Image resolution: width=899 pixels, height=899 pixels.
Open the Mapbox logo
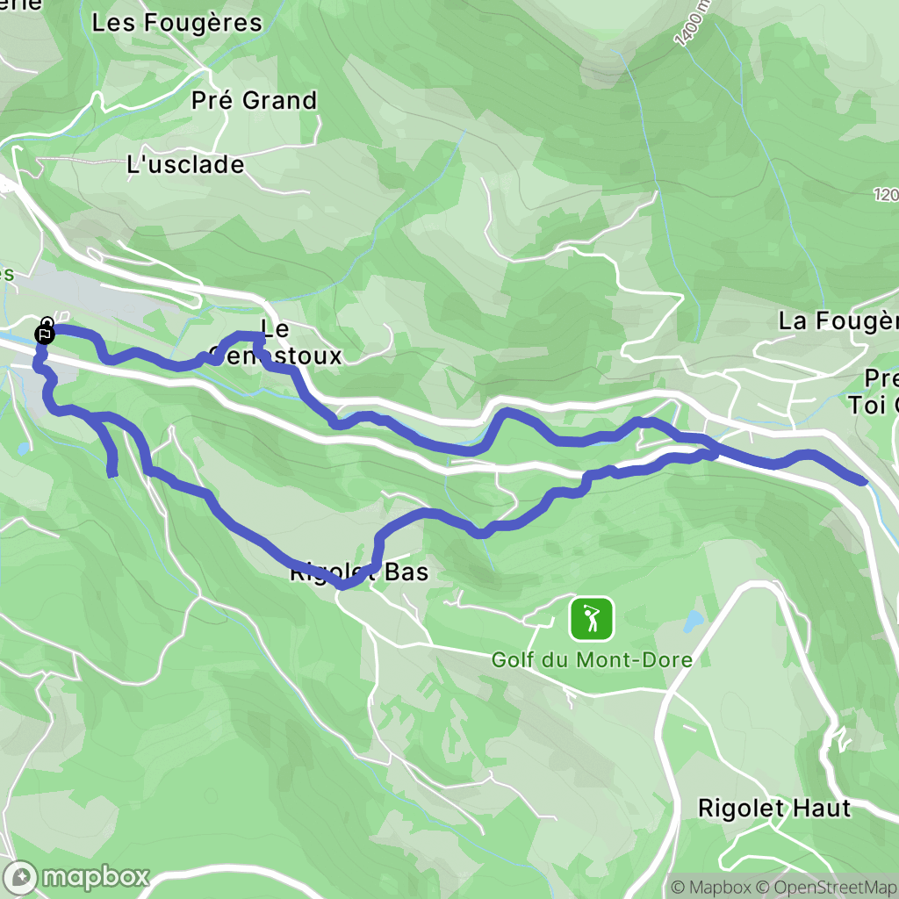click(76, 877)
